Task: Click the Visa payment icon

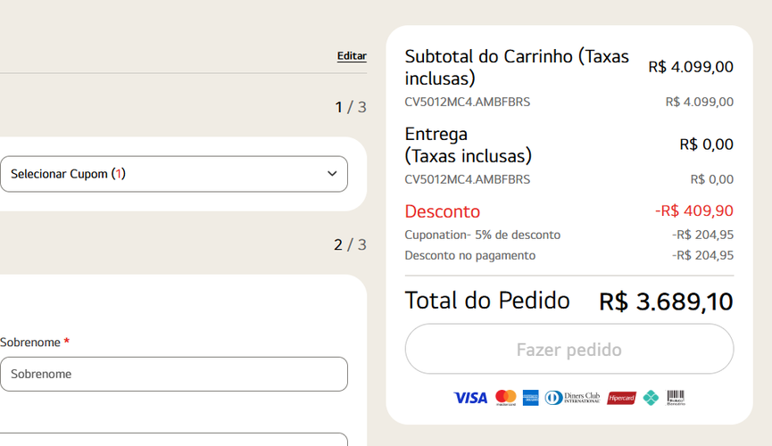Action: pos(470,398)
